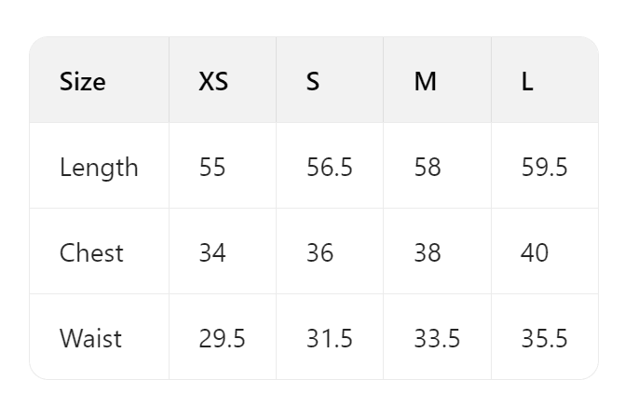Click the chest value 40
Screen dimensions: 638x407
[535, 252]
